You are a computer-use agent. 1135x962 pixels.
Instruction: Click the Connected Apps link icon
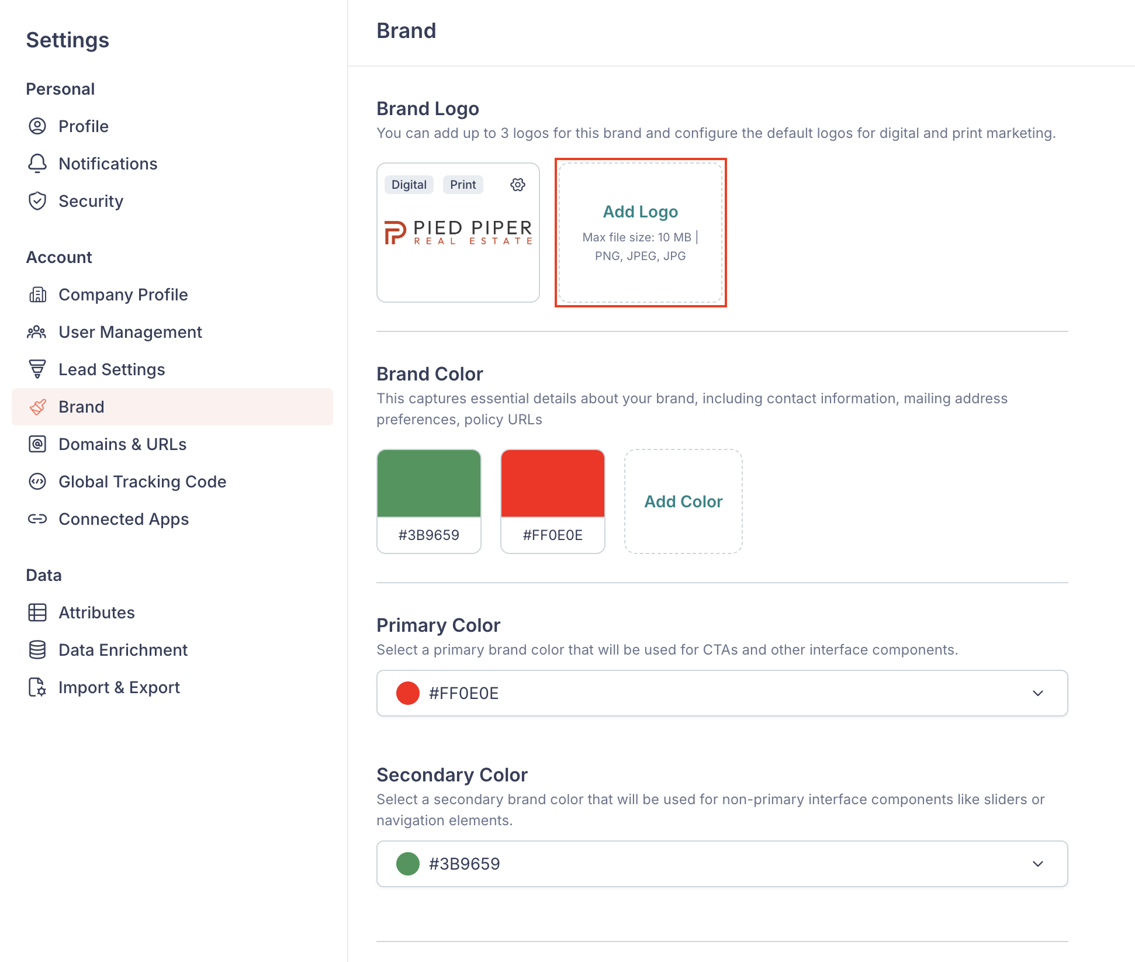click(x=37, y=519)
